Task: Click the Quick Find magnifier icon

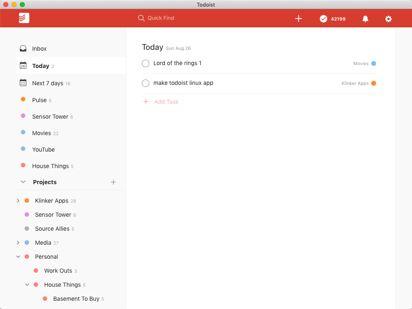Action: pyautogui.click(x=141, y=18)
